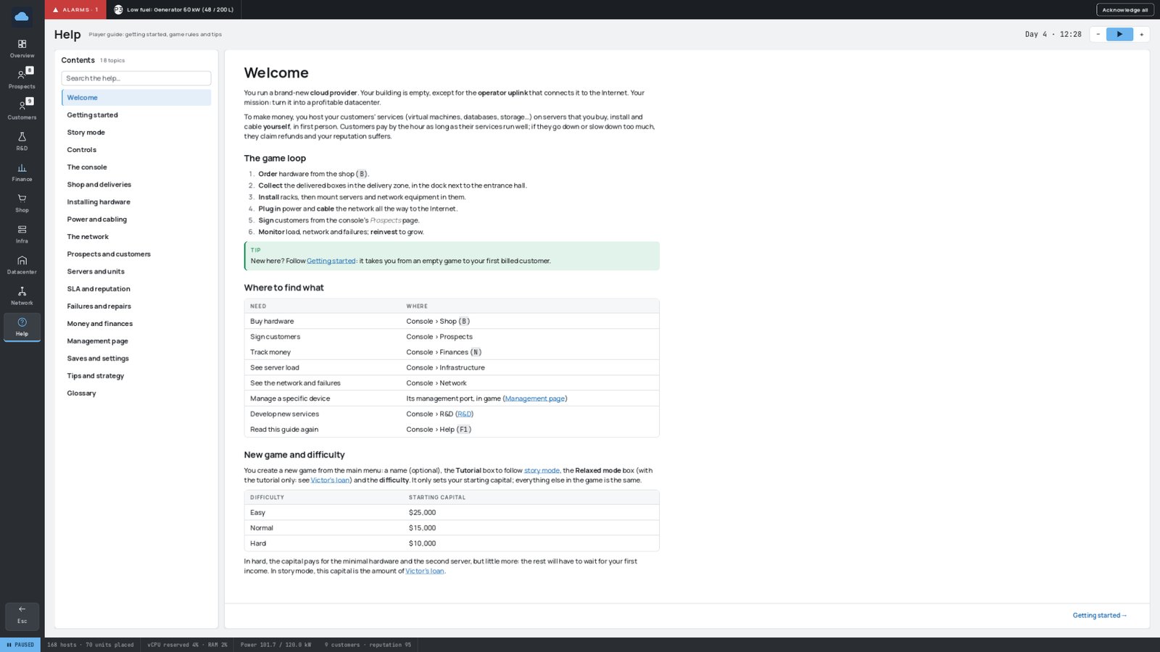Image resolution: width=1160 pixels, height=652 pixels.
Task: Open the Prospects sidebar icon
Action: coord(22,79)
